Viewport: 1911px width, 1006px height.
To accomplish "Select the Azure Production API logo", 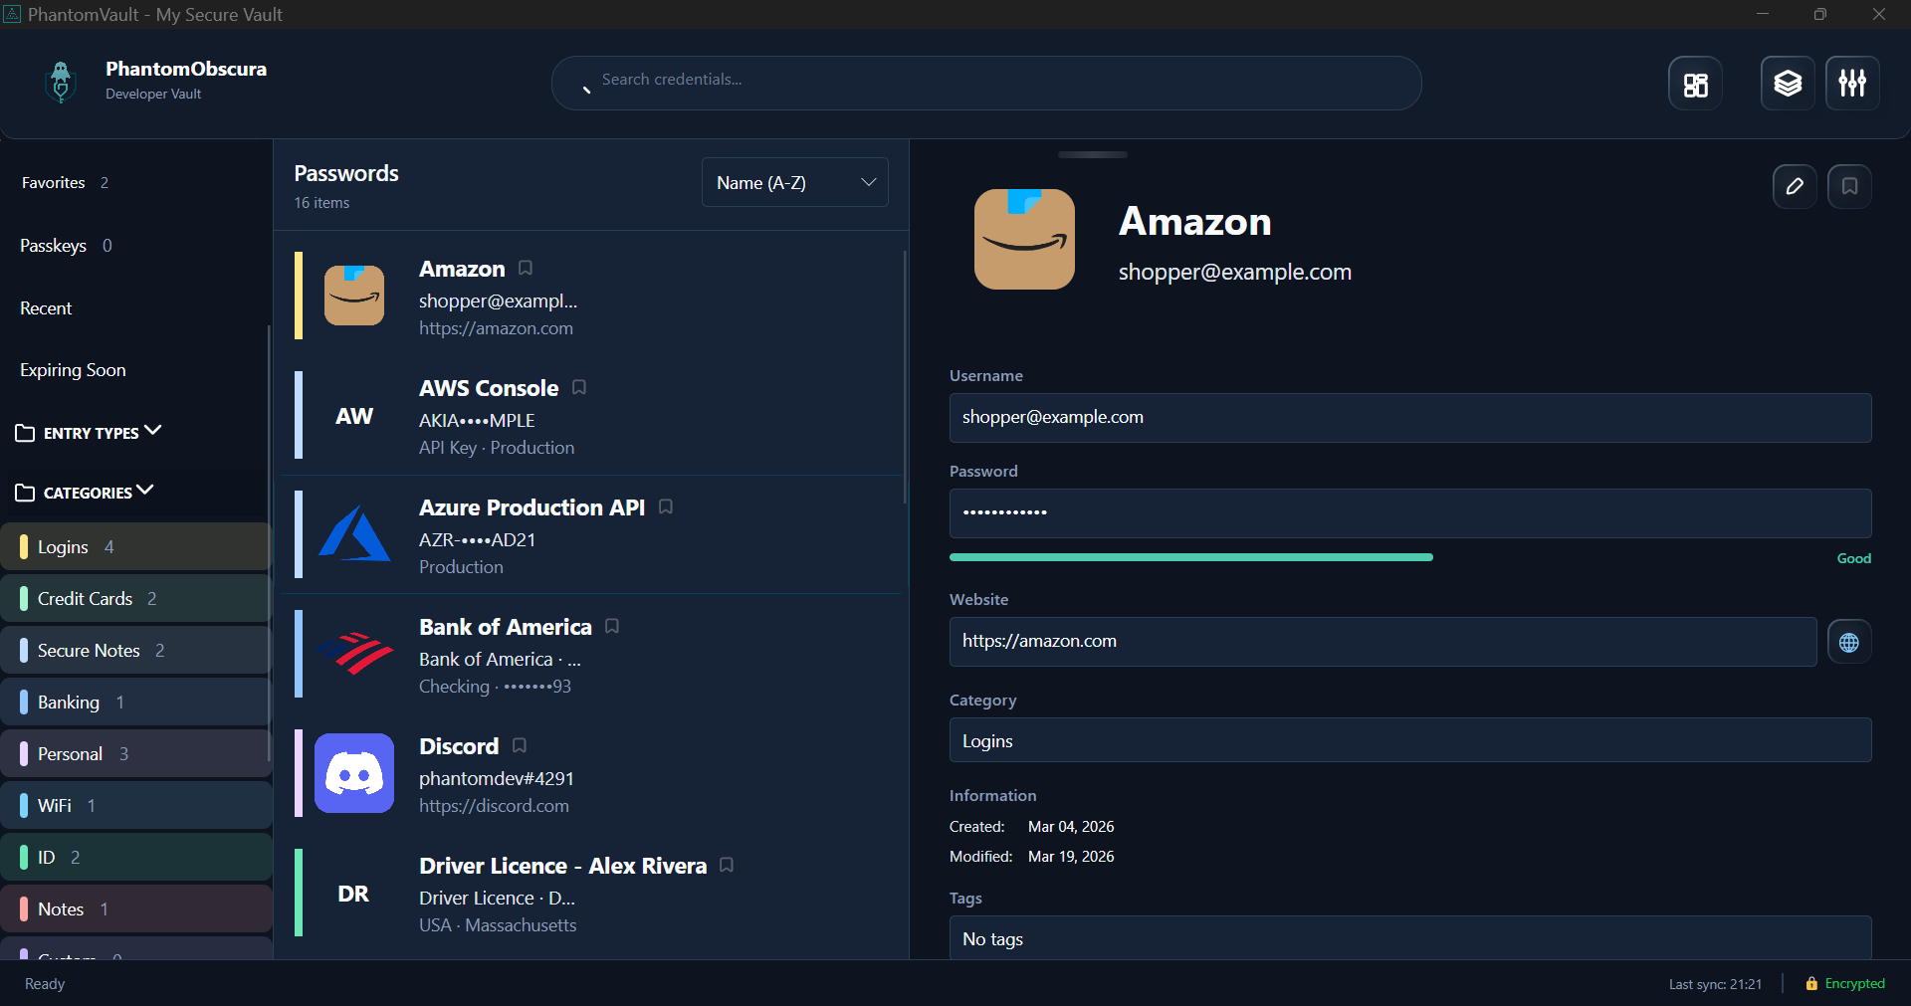I will point(353,534).
